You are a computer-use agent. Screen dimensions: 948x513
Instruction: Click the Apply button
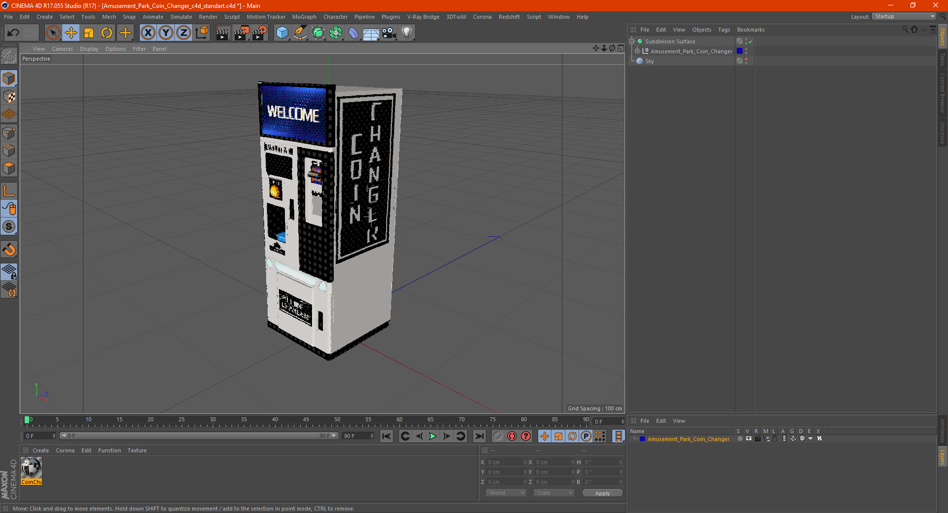click(602, 493)
